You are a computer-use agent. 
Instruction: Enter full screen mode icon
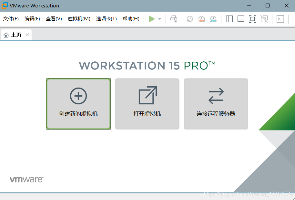pyautogui.click(x=252, y=19)
